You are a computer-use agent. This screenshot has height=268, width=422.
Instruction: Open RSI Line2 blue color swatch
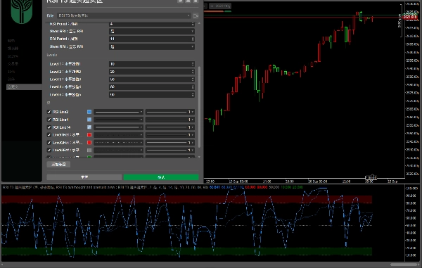click(x=89, y=112)
